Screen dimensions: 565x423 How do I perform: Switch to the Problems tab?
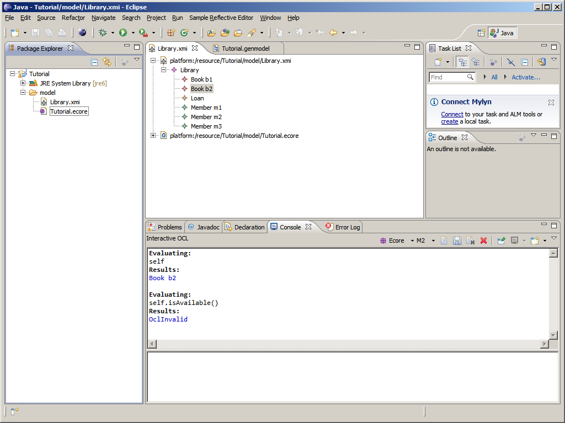point(166,227)
